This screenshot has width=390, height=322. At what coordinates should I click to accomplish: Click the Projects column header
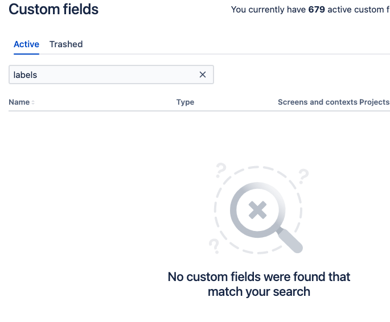click(374, 102)
